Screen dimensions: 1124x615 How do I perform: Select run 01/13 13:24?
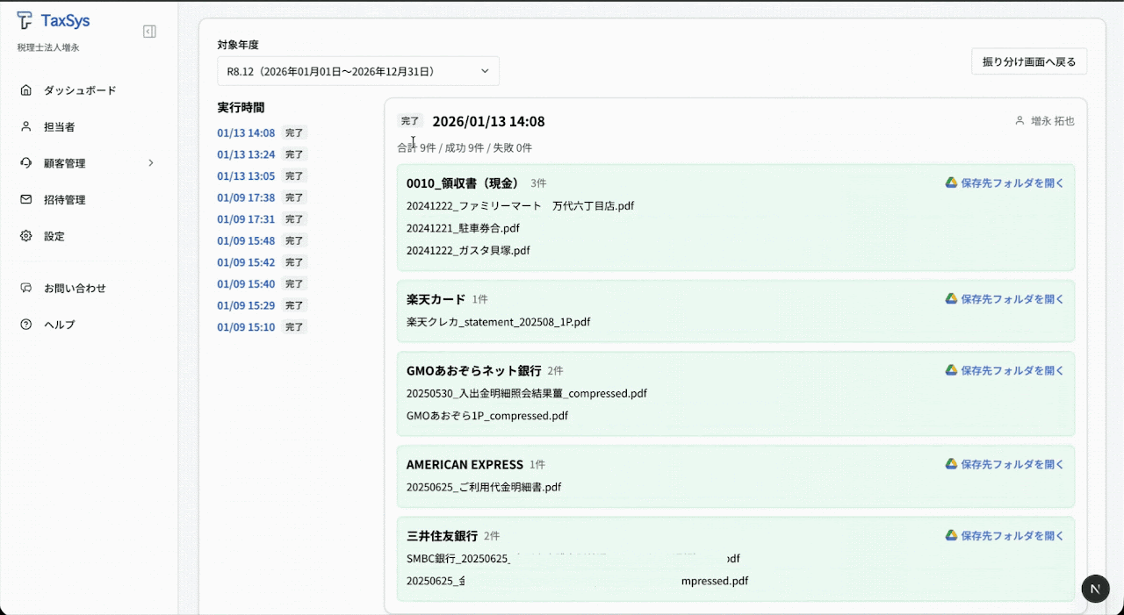click(246, 154)
